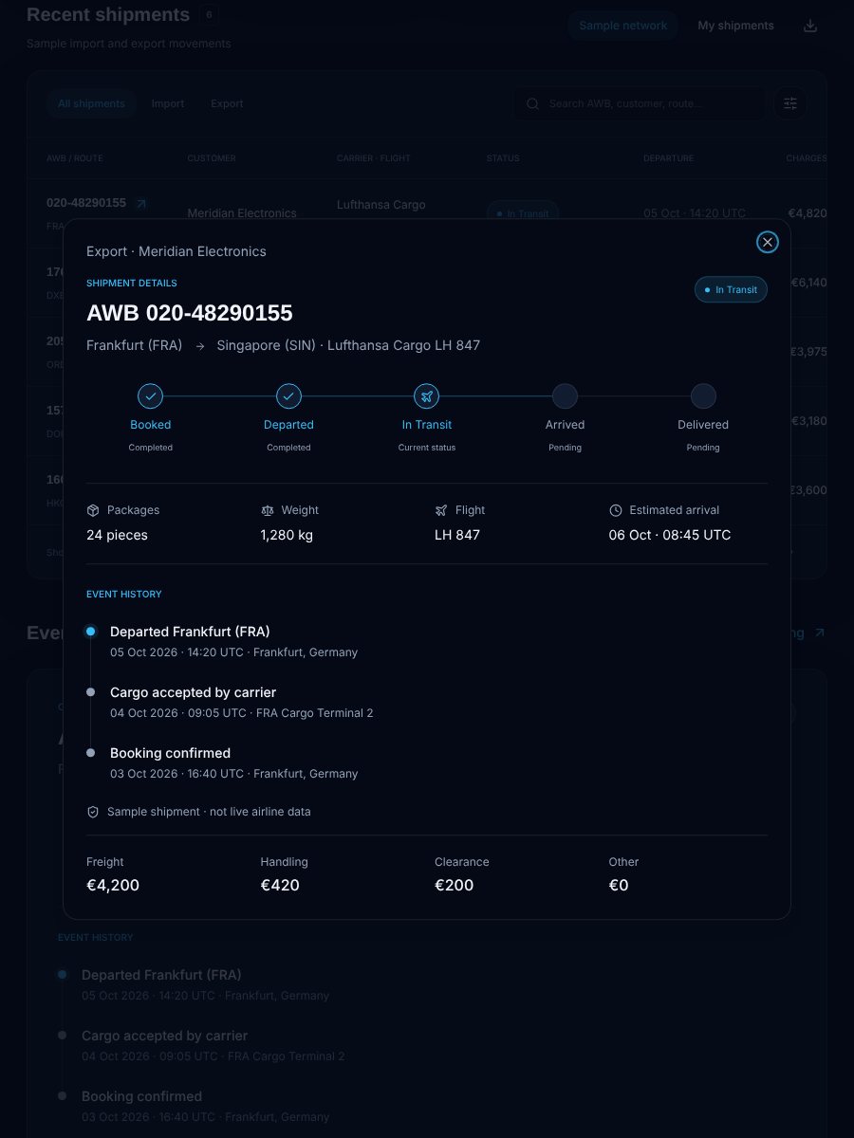Open the filter sliders icon button
This screenshot has height=1138, width=854.
[790, 103]
